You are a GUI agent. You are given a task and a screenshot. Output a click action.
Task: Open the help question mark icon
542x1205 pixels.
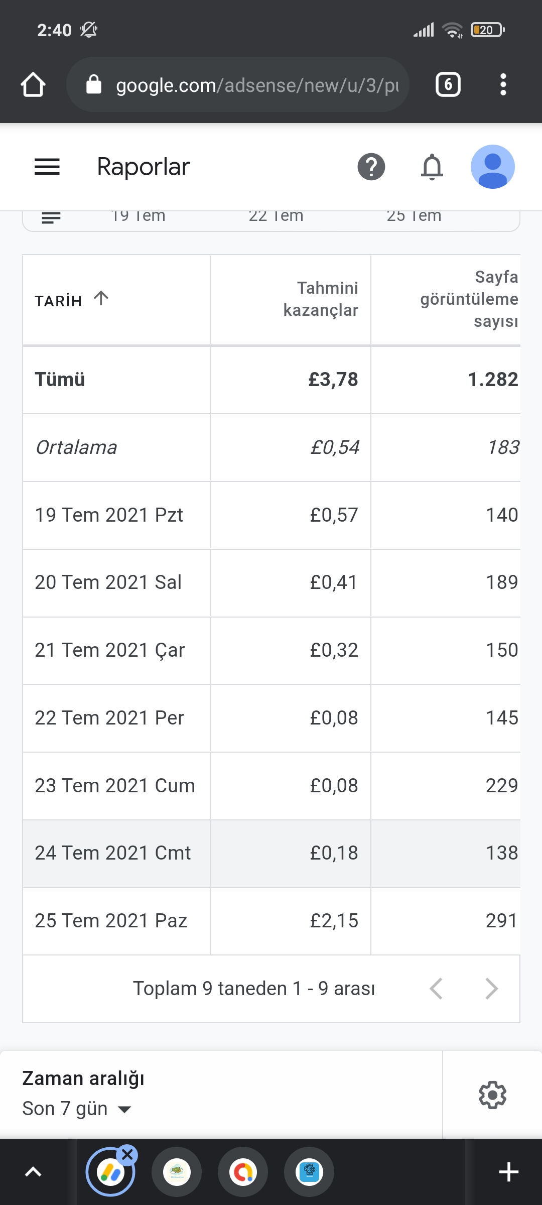click(x=371, y=167)
